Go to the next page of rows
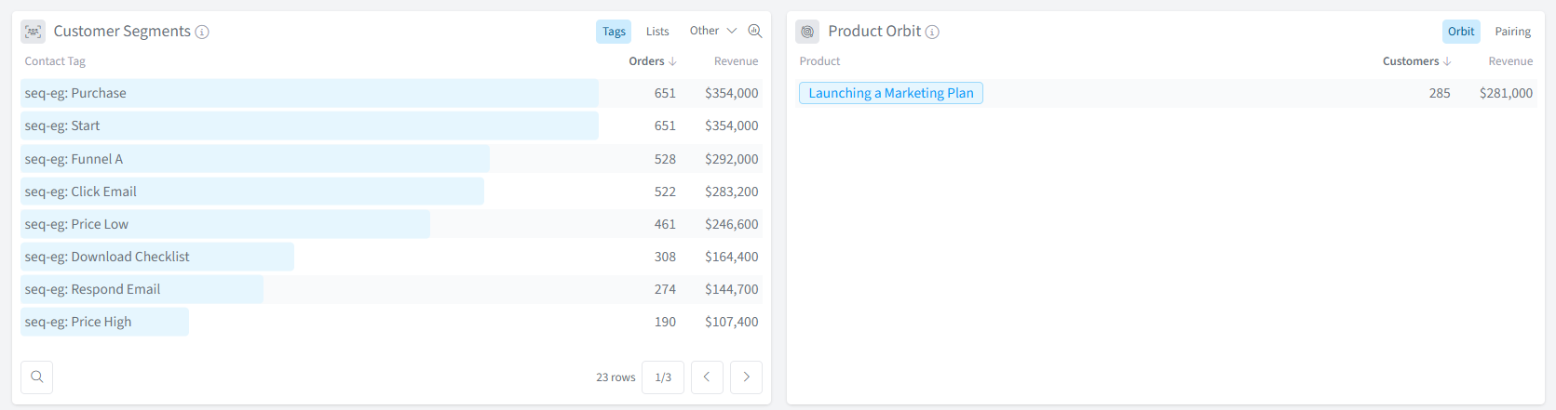This screenshot has width=1556, height=410. (x=746, y=377)
